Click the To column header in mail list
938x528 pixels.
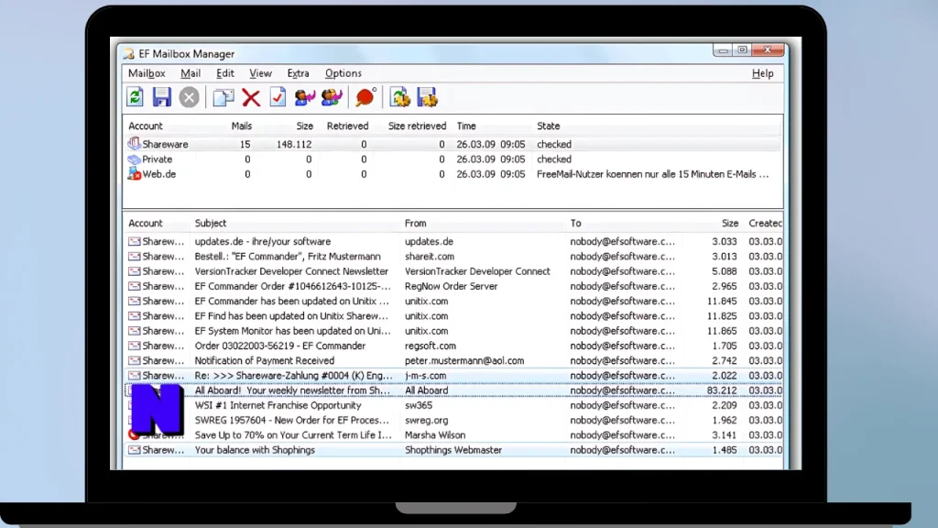coord(575,223)
